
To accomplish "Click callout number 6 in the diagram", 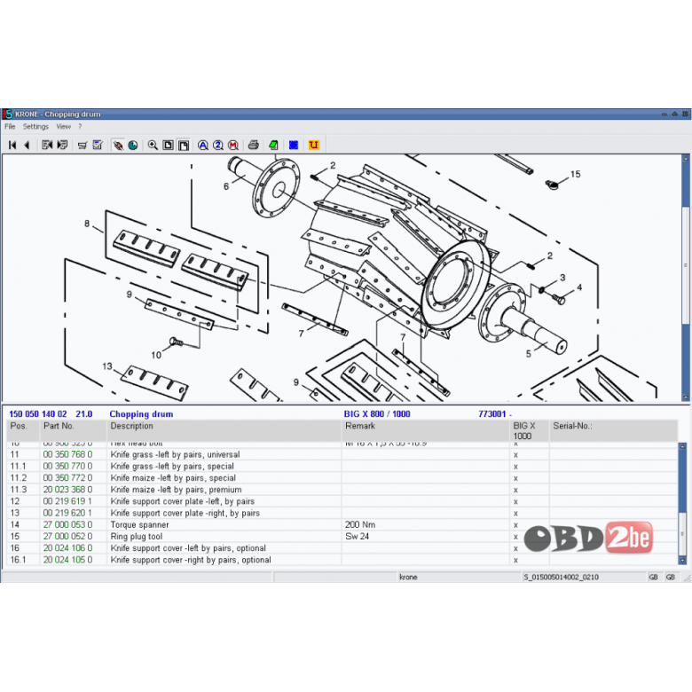I will 226,186.
